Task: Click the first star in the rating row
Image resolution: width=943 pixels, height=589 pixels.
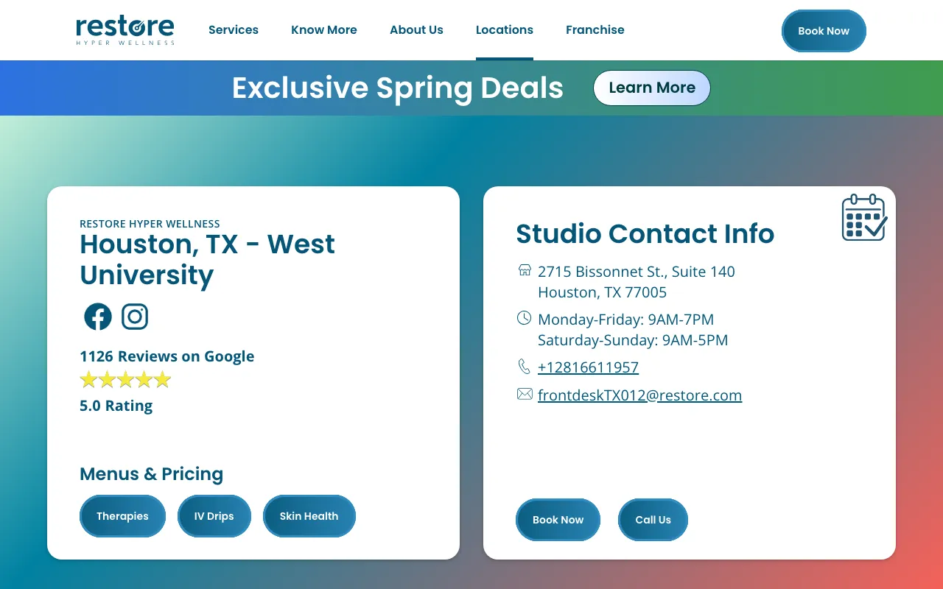Action: (x=88, y=379)
